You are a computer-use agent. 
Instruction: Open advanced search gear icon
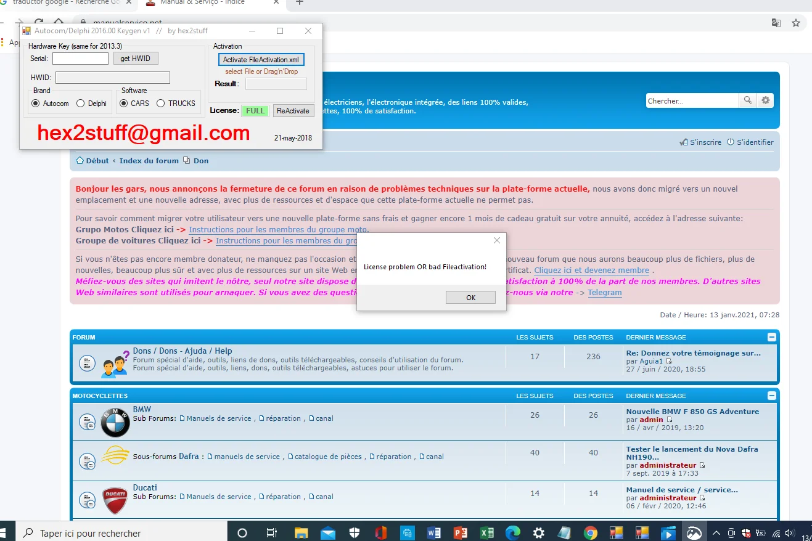(766, 100)
